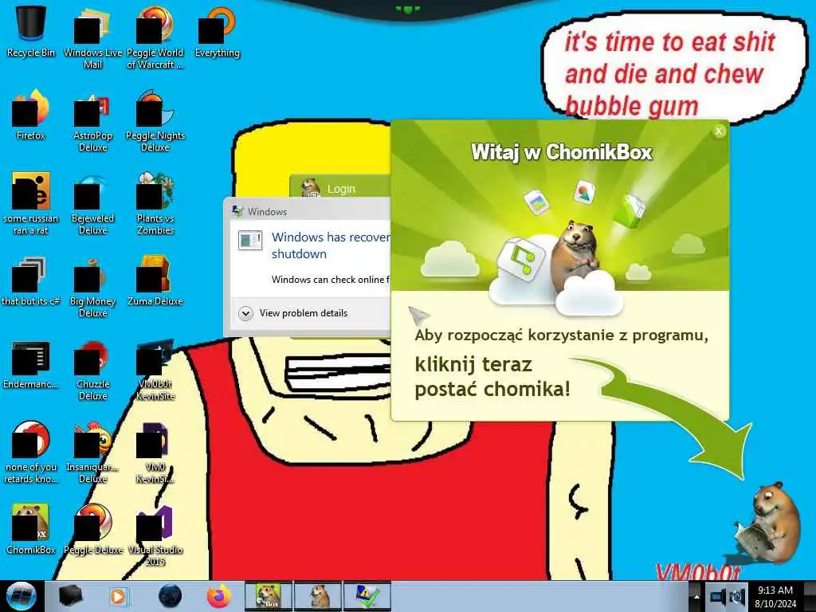Click the 'Witaj w ChomikBox' title text
Screen dimensions: 816x612
point(562,152)
